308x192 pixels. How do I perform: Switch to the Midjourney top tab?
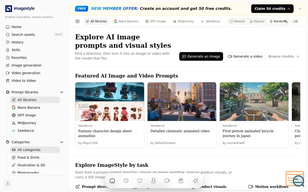[183, 21]
